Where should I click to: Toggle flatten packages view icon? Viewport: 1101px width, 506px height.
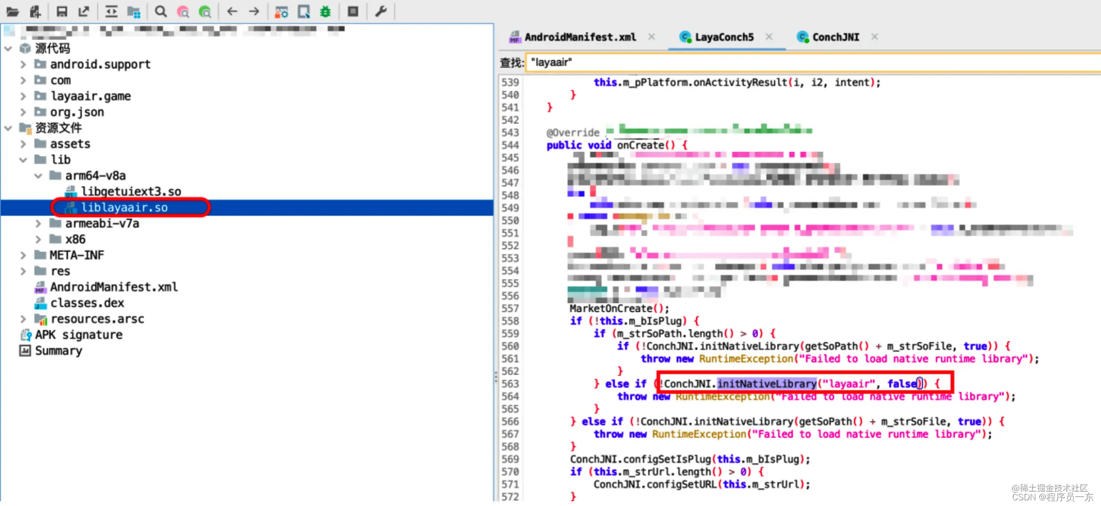pyautogui.click(x=134, y=11)
